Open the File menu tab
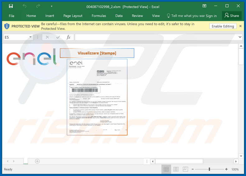Viewport: 246px width, 176px height. [12, 16]
